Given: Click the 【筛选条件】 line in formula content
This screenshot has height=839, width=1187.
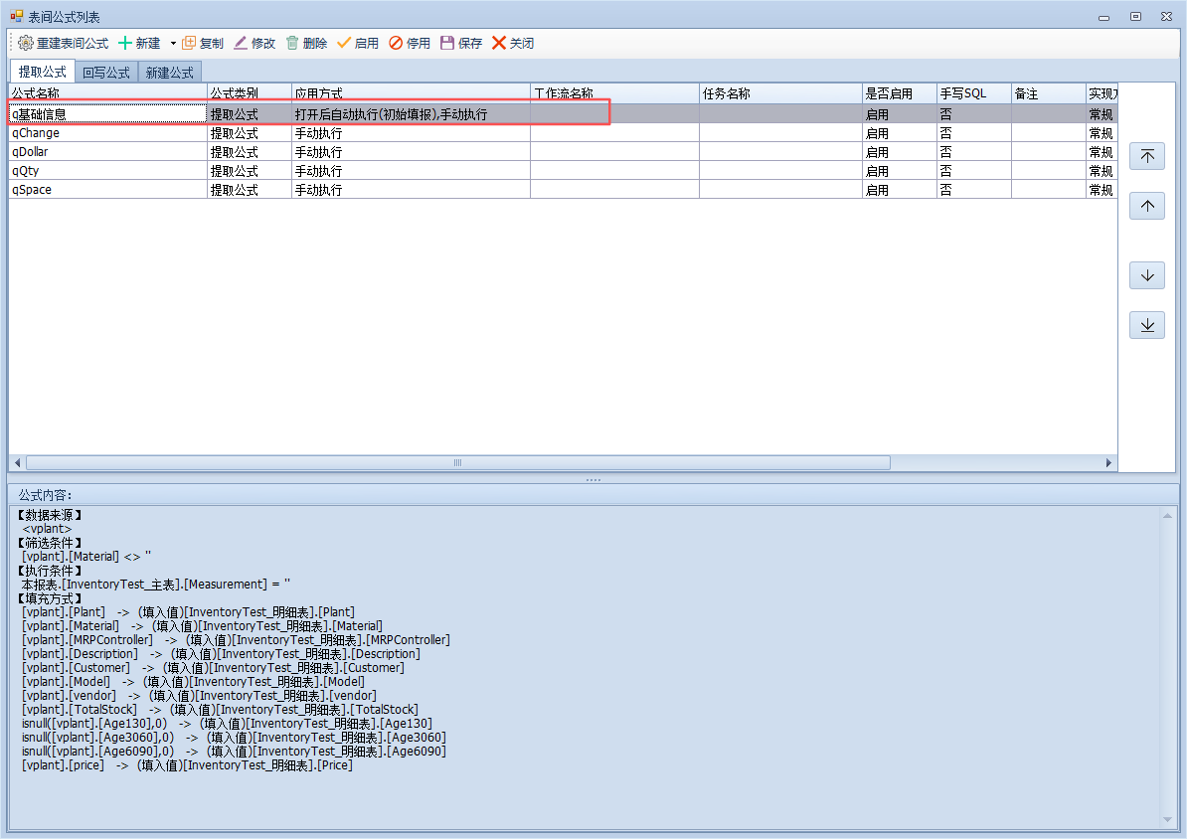Looking at the screenshot, I should (49, 543).
